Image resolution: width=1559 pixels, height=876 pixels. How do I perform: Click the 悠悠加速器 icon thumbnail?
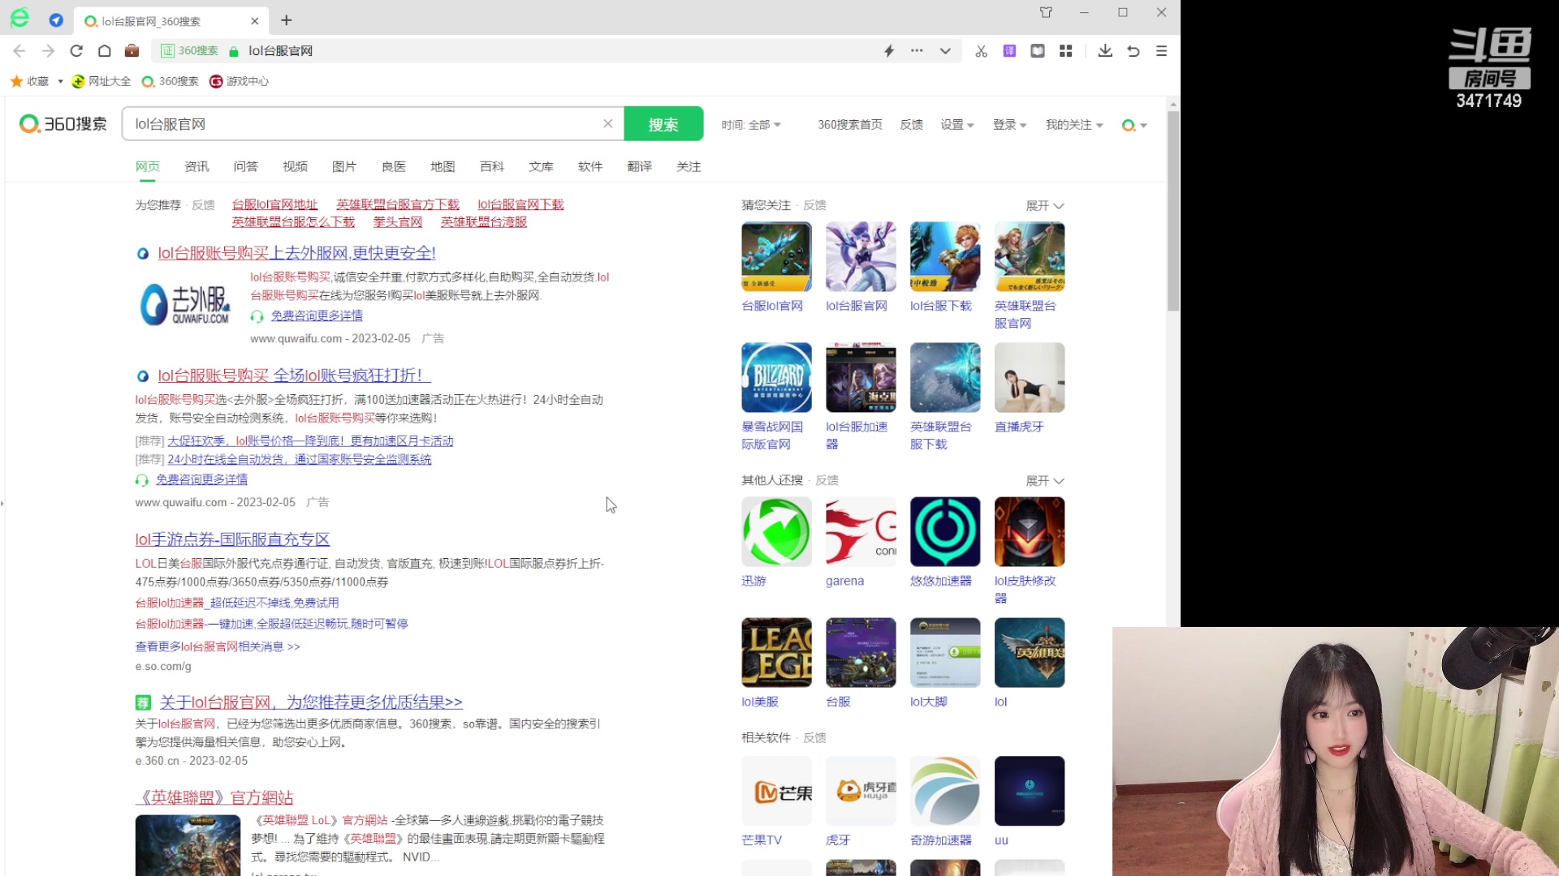click(945, 531)
